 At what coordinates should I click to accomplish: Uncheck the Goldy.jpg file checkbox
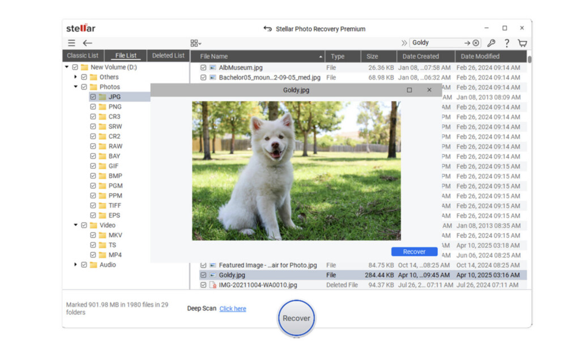point(203,275)
